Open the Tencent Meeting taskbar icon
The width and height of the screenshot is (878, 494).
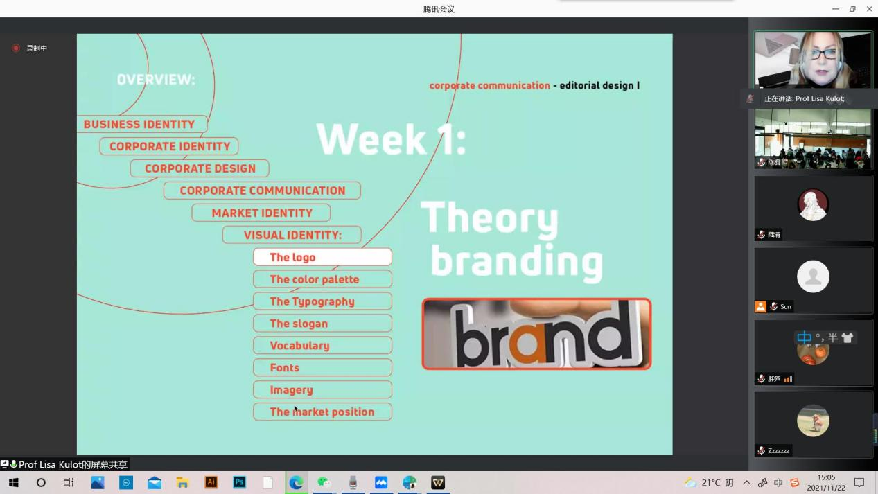point(381,482)
